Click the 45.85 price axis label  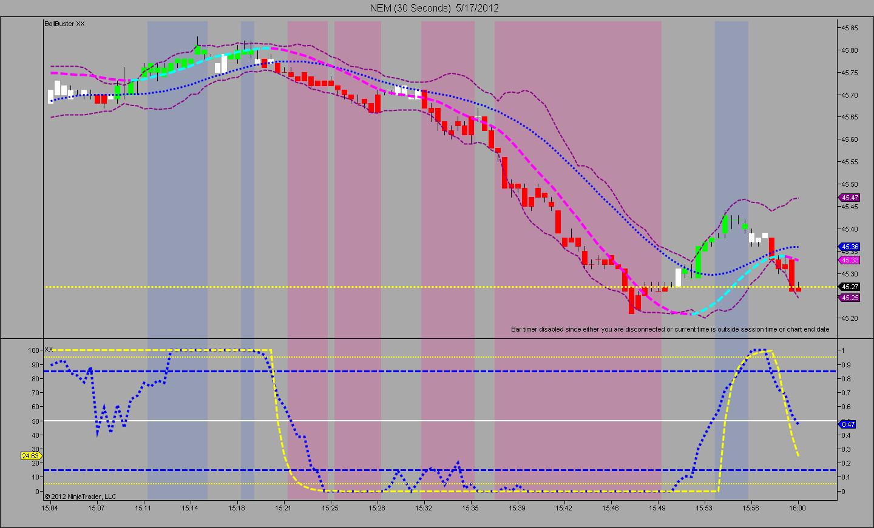[x=849, y=28]
